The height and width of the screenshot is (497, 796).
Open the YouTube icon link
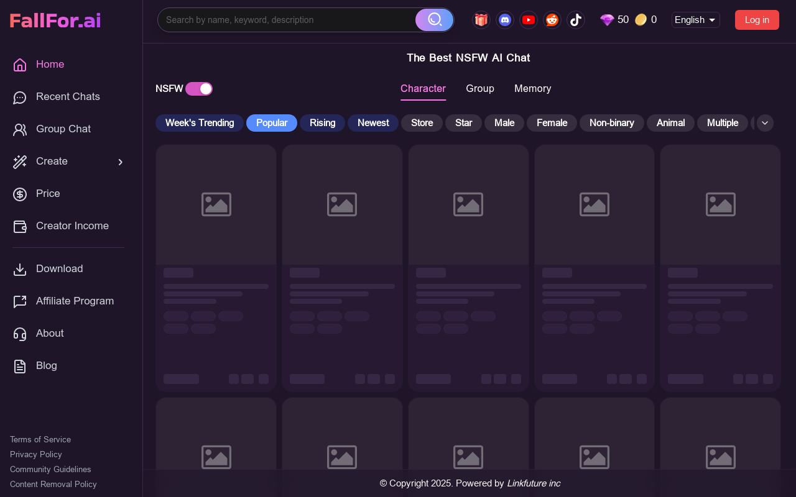(x=529, y=20)
